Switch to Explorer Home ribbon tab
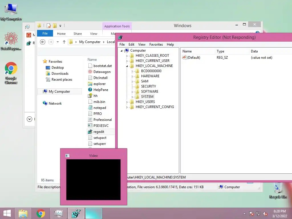This screenshot has height=219, width=292. pos(61,34)
